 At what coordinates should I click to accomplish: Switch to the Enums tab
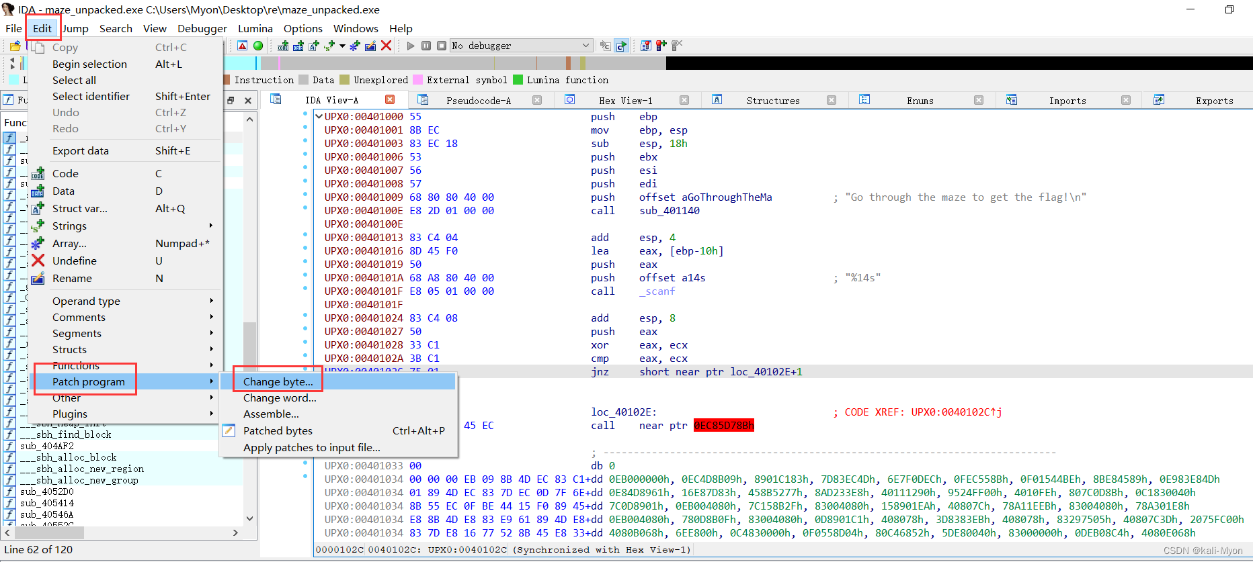point(920,100)
